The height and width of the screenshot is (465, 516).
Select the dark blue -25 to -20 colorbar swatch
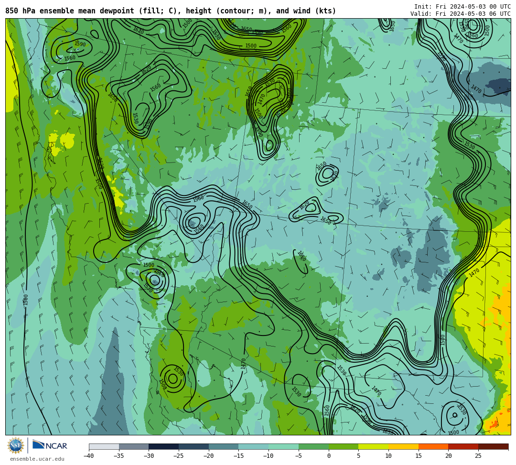[x=194, y=446]
